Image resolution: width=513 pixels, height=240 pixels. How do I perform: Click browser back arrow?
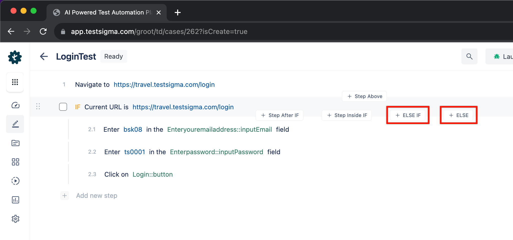[x=11, y=31]
